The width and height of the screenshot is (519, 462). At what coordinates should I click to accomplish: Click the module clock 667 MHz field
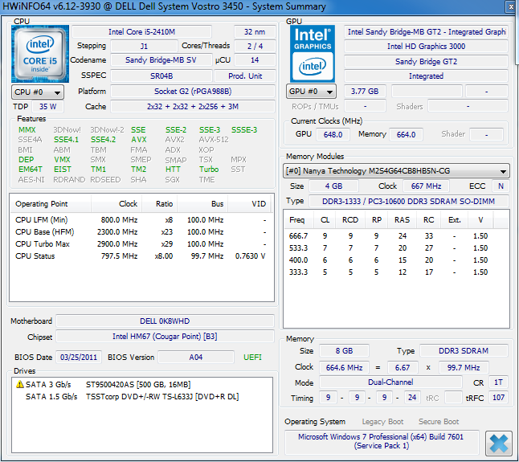426,186
